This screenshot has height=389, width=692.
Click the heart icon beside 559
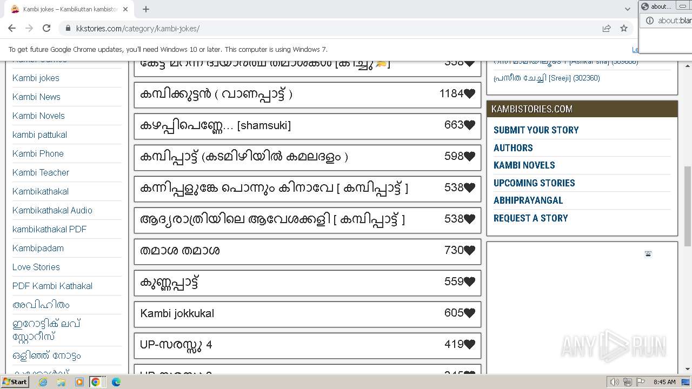click(469, 282)
